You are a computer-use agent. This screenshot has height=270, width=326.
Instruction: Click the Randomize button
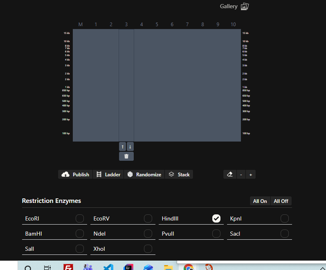(x=144, y=174)
